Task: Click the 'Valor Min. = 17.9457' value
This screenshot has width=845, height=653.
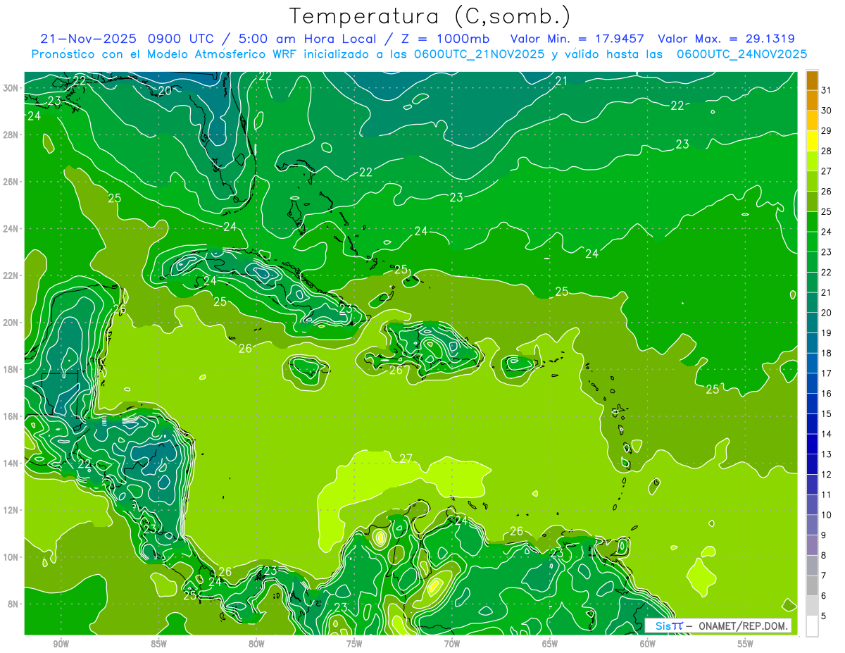Action: pyautogui.click(x=578, y=39)
